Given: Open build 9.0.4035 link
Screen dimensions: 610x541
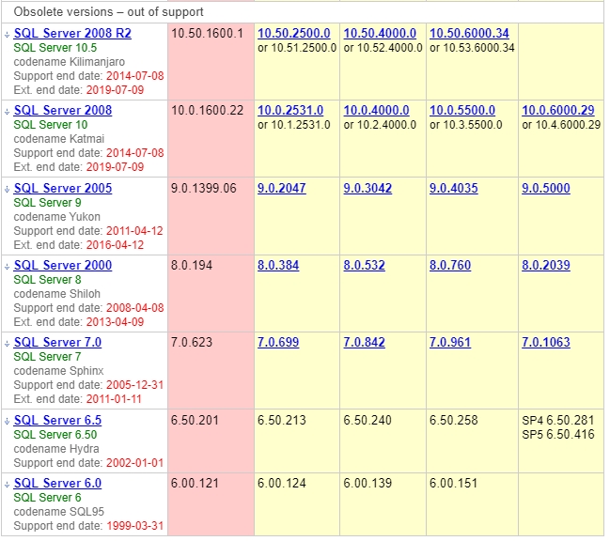Looking at the screenshot, I should [454, 188].
